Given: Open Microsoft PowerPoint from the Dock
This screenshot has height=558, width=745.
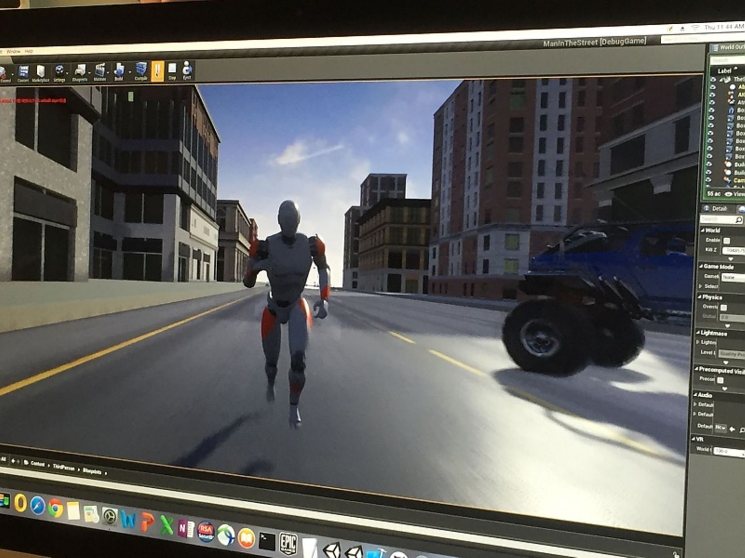Looking at the screenshot, I should click(147, 523).
